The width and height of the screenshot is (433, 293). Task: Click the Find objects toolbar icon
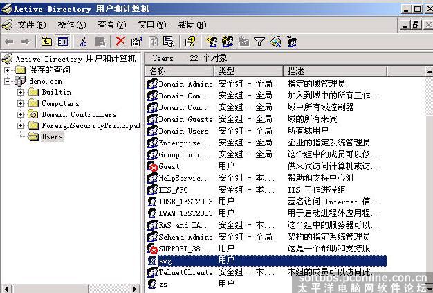click(275, 42)
